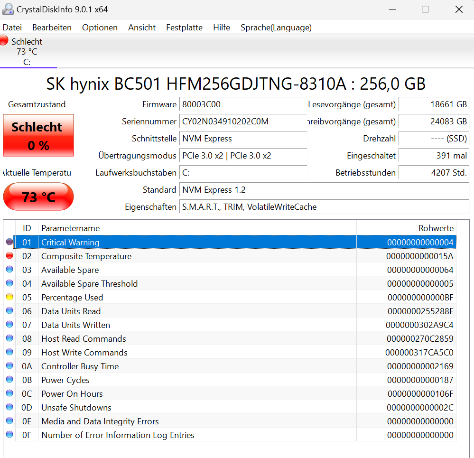Click the Drehzahl value ---- (SSD)

tap(434, 139)
